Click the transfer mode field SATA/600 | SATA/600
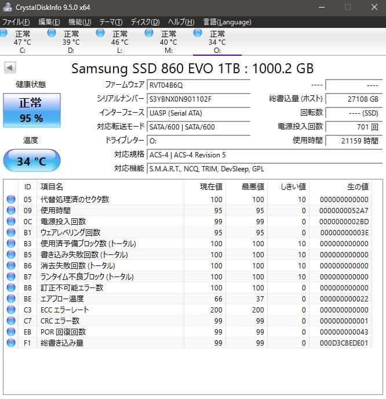 click(199, 127)
